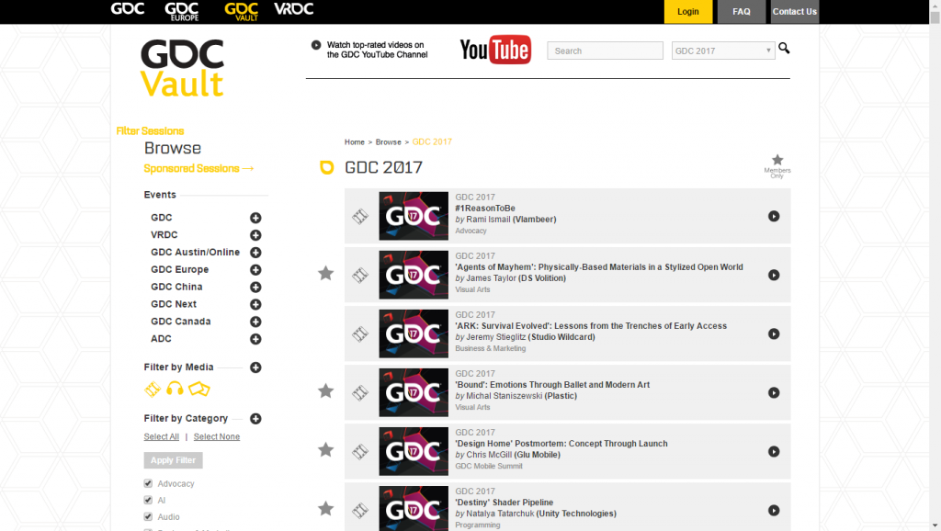Open 'Watch top-rated videos' YouTube Channel link
Viewport: 941px width, 531px height.
(378, 50)
